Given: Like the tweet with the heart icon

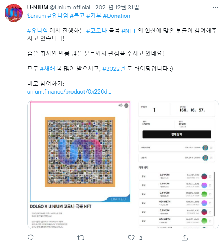Looking at the screenshot, I should (x=131, y=238).
